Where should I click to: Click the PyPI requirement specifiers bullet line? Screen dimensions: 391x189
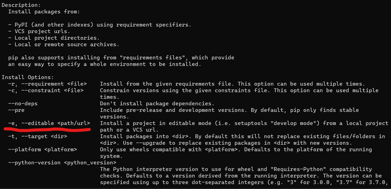coord(100,25)
